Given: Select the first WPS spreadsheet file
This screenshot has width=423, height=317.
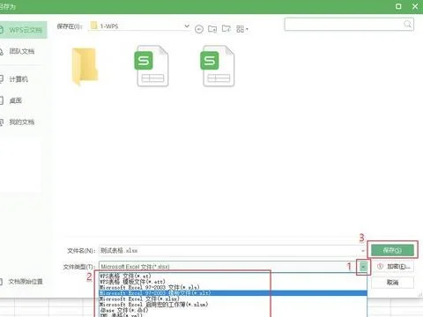Looking at the screenshot, I should [152, 66].
